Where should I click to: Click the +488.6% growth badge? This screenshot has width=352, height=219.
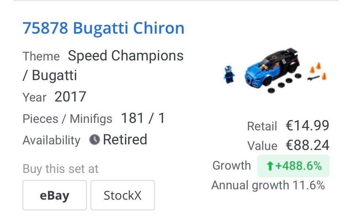pyautogui.click(x=293, y=166)
